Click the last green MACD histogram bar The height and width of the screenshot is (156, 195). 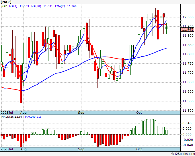166,132
